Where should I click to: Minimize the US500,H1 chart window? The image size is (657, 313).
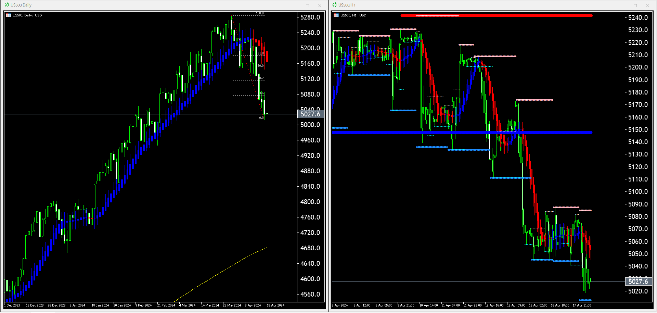click(623, 5)
